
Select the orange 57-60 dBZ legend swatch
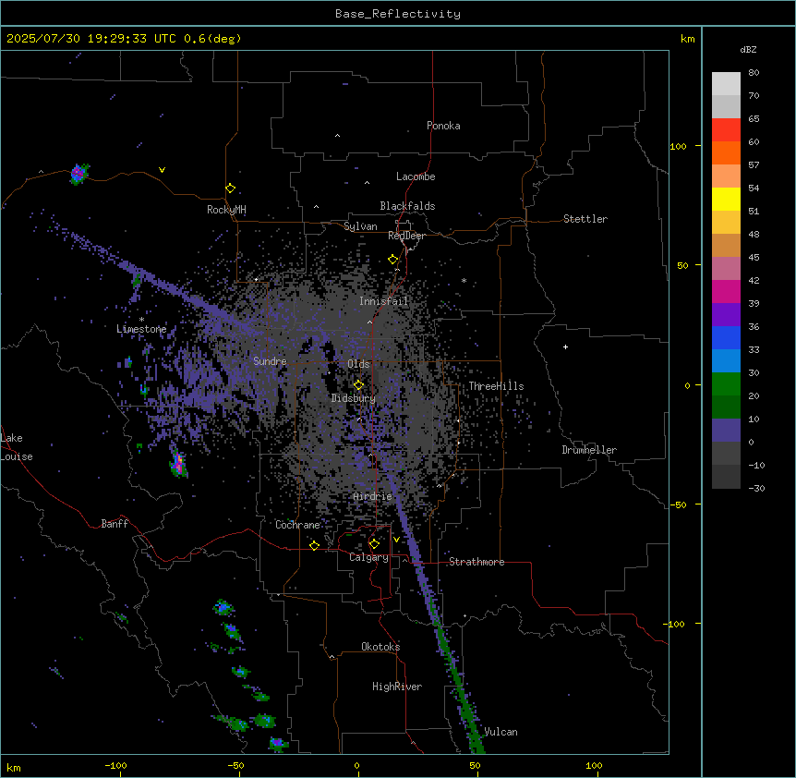(x=726, y=153)
